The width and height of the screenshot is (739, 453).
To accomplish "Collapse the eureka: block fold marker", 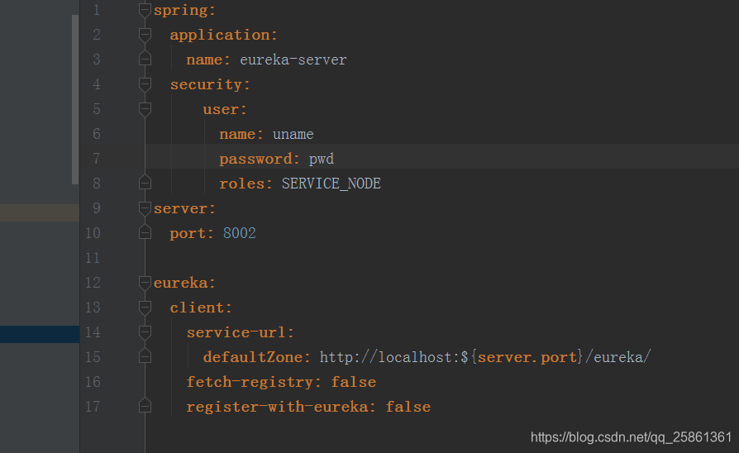I will click(x=145, y=283).
